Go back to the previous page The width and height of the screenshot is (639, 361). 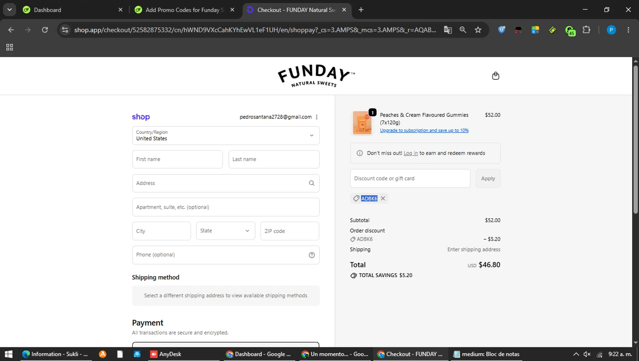[11, 30]
